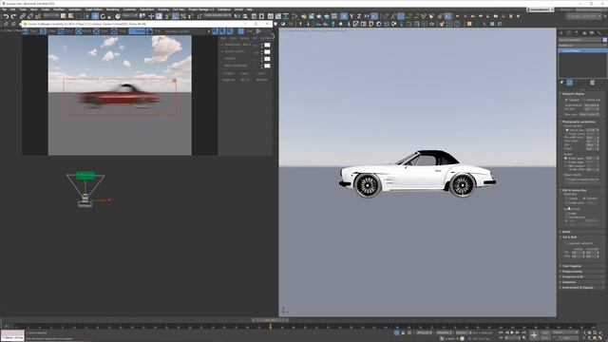
Task: Toggle the Horizon line checkbox
Action: click(x=584, y=100)
